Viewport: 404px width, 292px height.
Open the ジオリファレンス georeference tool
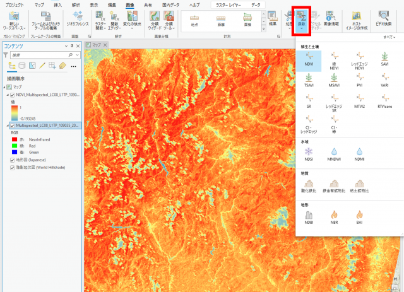(78, 19)
